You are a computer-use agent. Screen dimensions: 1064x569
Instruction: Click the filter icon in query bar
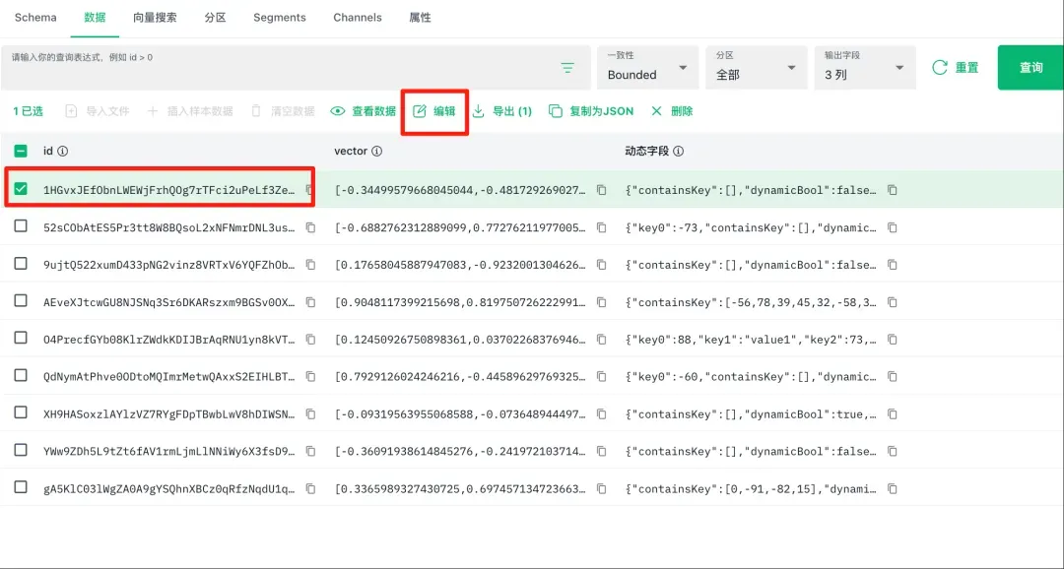[567, 68]
